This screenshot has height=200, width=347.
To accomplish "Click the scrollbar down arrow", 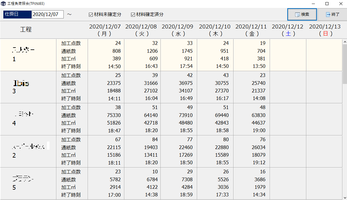I will [x=344, y=197].
